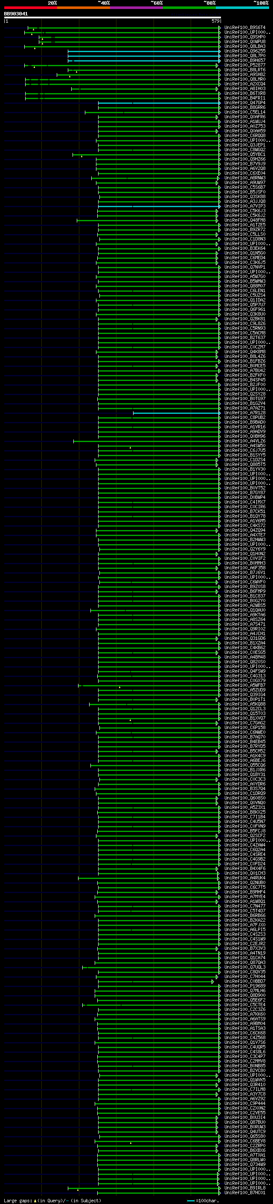This screenshot has height=1204, width=273.
Task: Click the cyan alignment bar of UniRef100_Q47GP4
Action: (x=159, y=103)
